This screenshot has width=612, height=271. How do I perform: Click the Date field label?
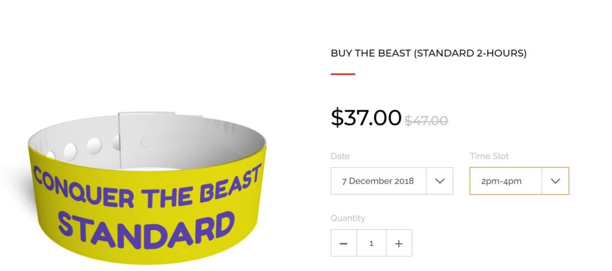pyautogui.click(x=340, y=156)
